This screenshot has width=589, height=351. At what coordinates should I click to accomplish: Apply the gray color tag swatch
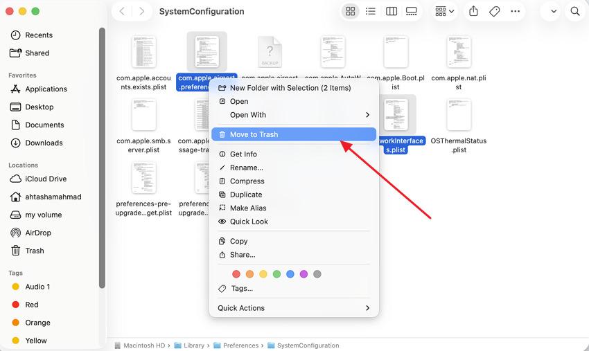(317, 274)
